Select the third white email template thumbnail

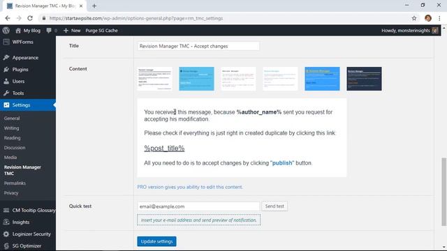click(x=238, y=79)
